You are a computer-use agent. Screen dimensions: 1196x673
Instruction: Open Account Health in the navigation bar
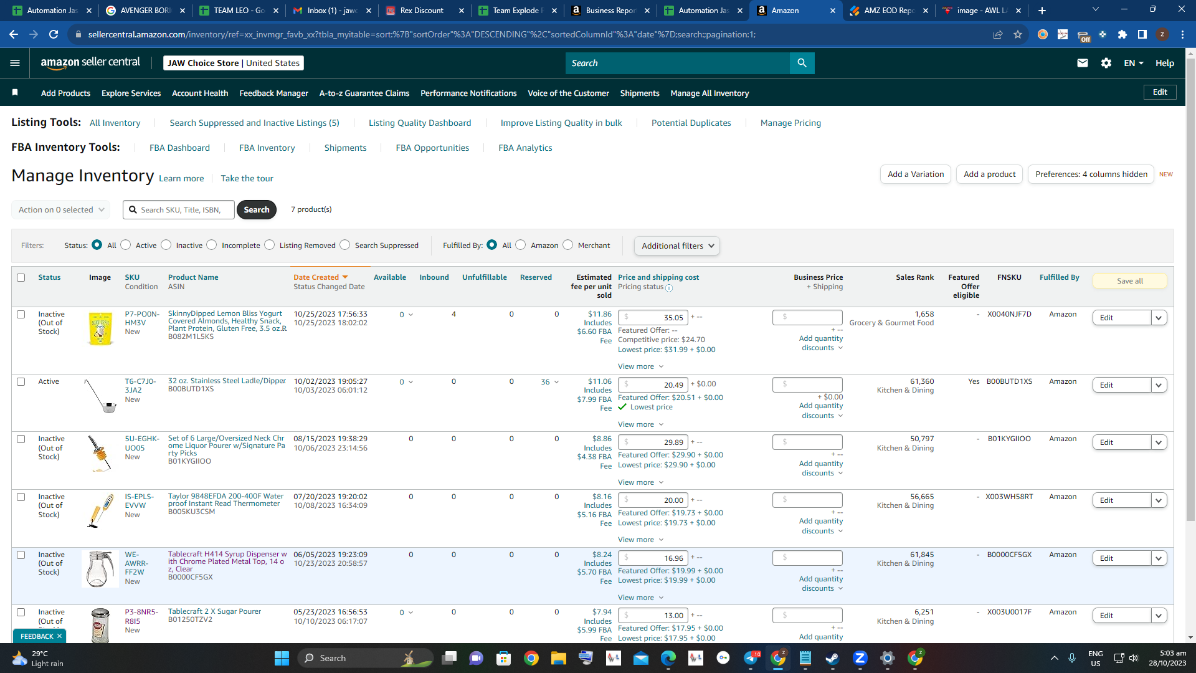click(x=200, y=93)
